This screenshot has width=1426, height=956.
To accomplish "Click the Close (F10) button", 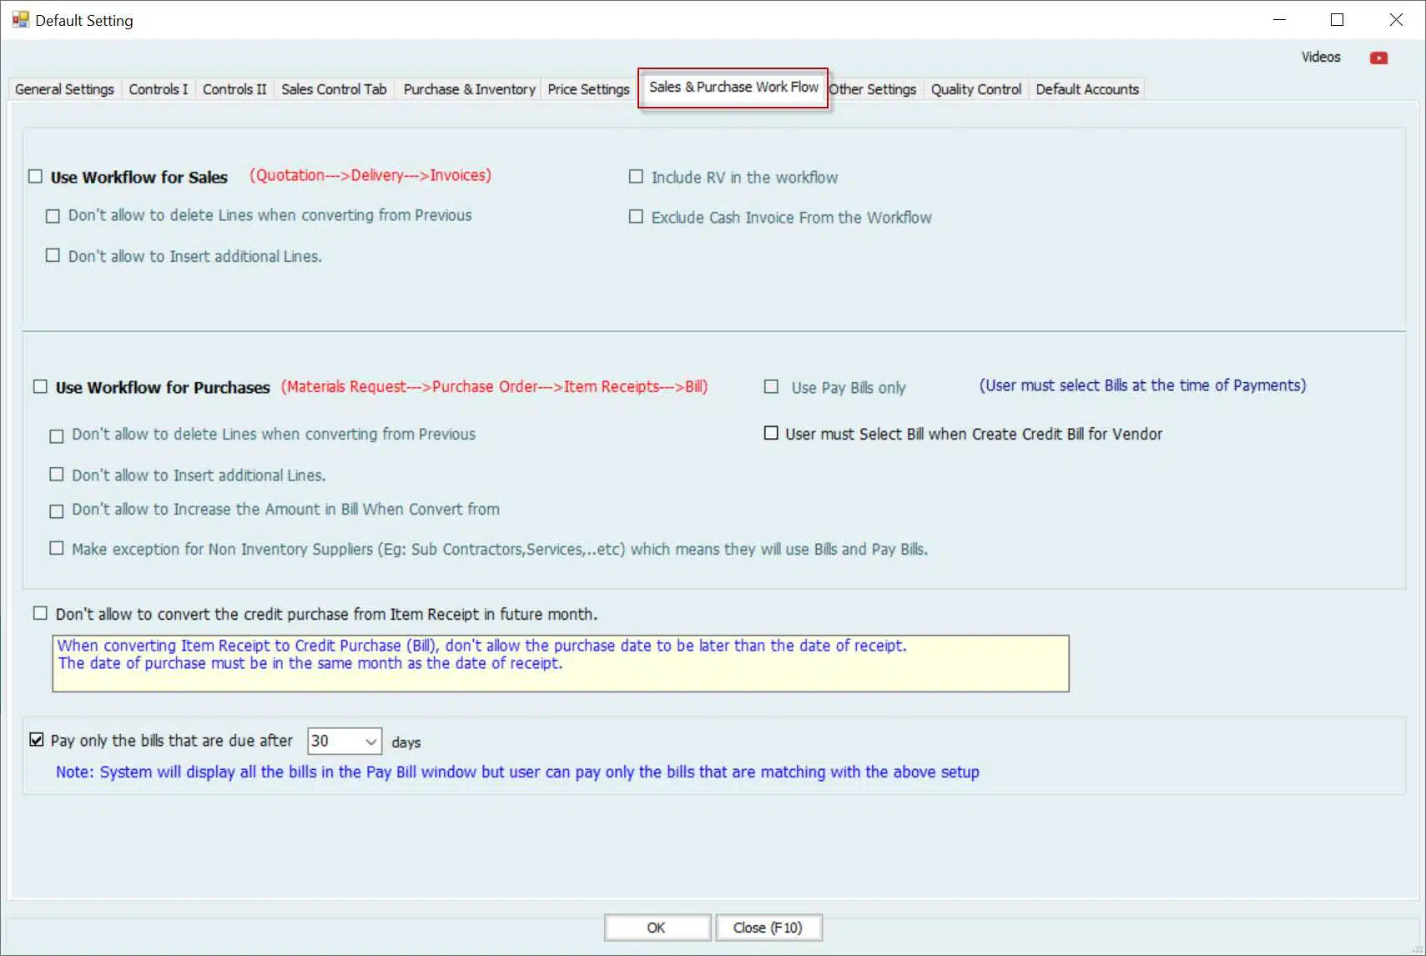I will pyautogui.click(x=768, y=928).
